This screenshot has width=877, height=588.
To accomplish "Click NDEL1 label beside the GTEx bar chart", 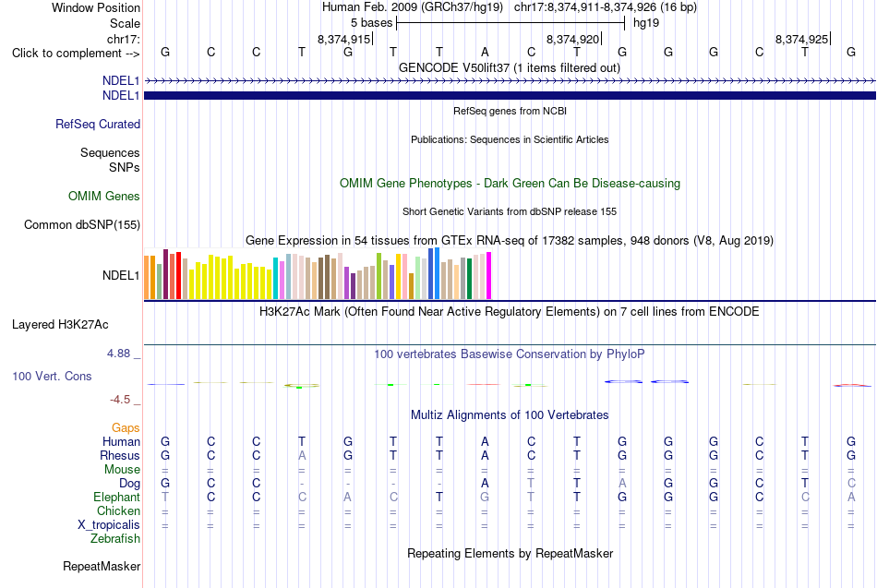I will (121, 275).
